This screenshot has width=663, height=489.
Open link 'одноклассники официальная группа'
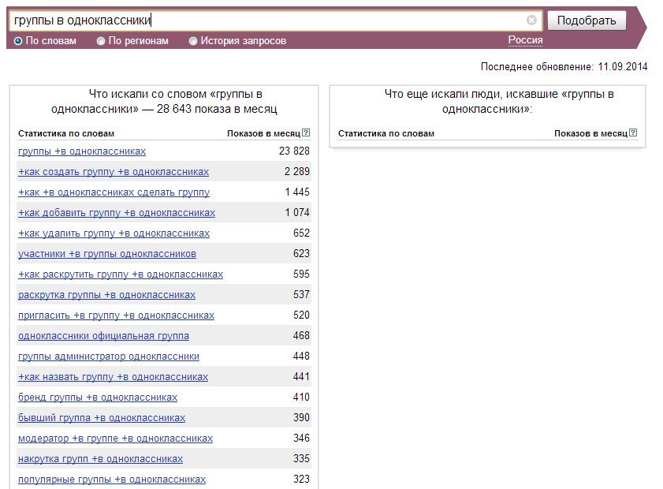click(103, 336)
